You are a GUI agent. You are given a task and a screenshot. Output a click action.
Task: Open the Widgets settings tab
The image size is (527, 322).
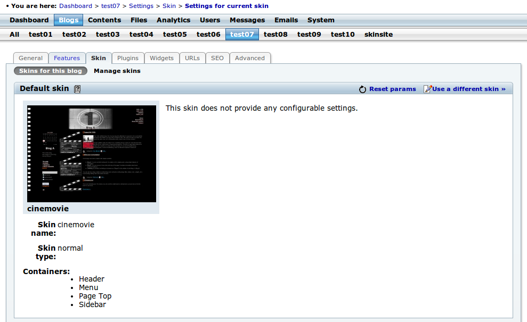161,58
